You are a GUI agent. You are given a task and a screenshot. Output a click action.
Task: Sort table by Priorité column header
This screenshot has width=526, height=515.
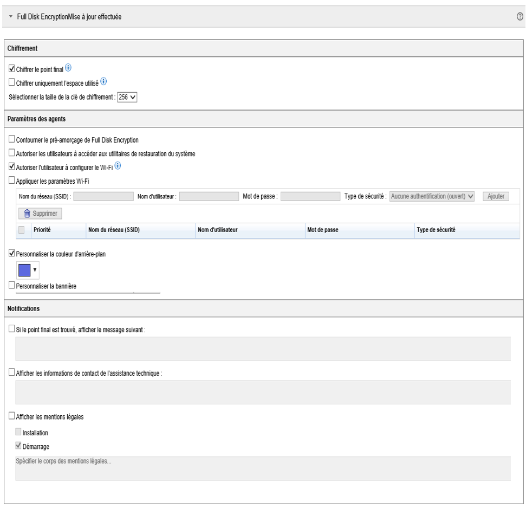pos(42,230)
